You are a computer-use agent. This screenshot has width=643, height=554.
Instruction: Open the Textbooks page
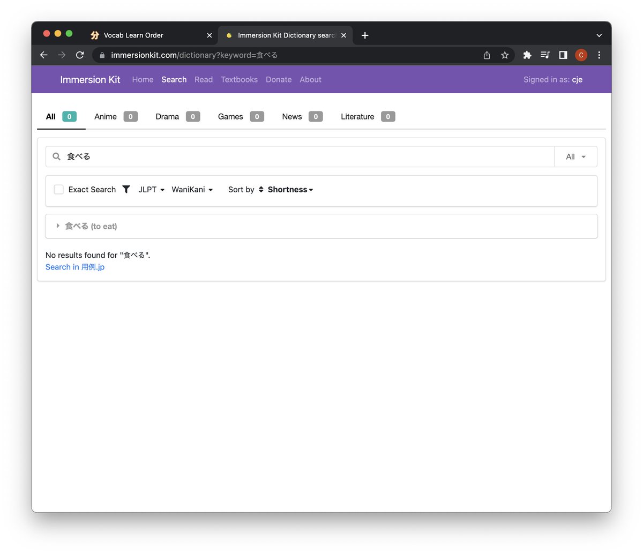click(239, 79)
